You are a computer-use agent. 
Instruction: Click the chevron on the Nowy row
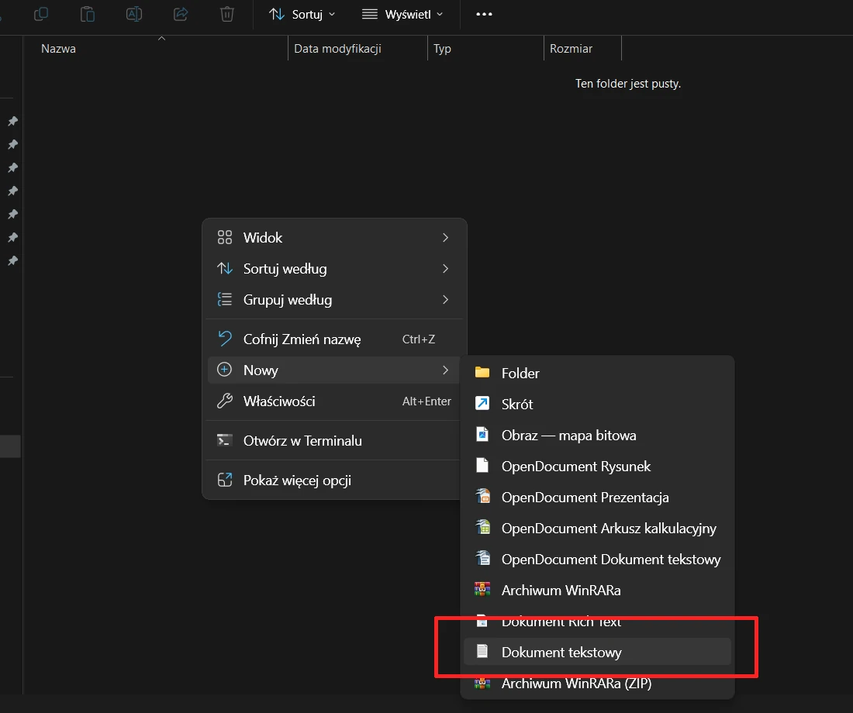point(446,370)
